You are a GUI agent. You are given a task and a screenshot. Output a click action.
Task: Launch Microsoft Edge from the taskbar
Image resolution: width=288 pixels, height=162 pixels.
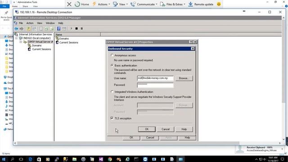[x=30, y=159]
